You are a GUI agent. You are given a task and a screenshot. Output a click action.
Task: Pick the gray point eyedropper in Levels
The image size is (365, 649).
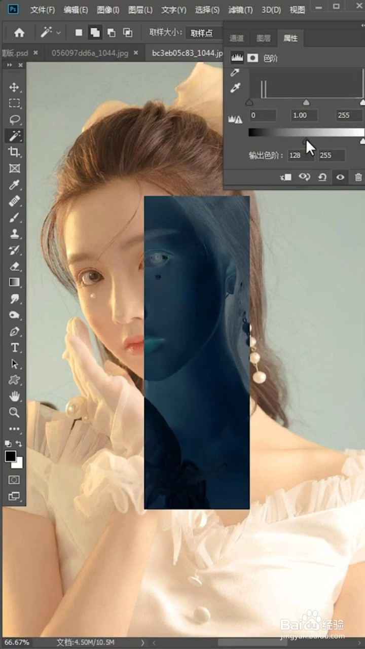click(x=235, y=73)
